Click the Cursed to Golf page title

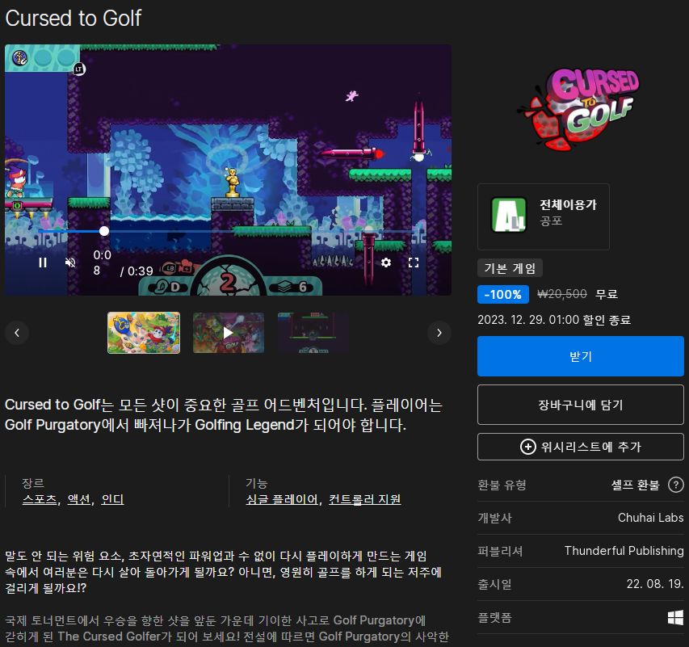point(73,19)
